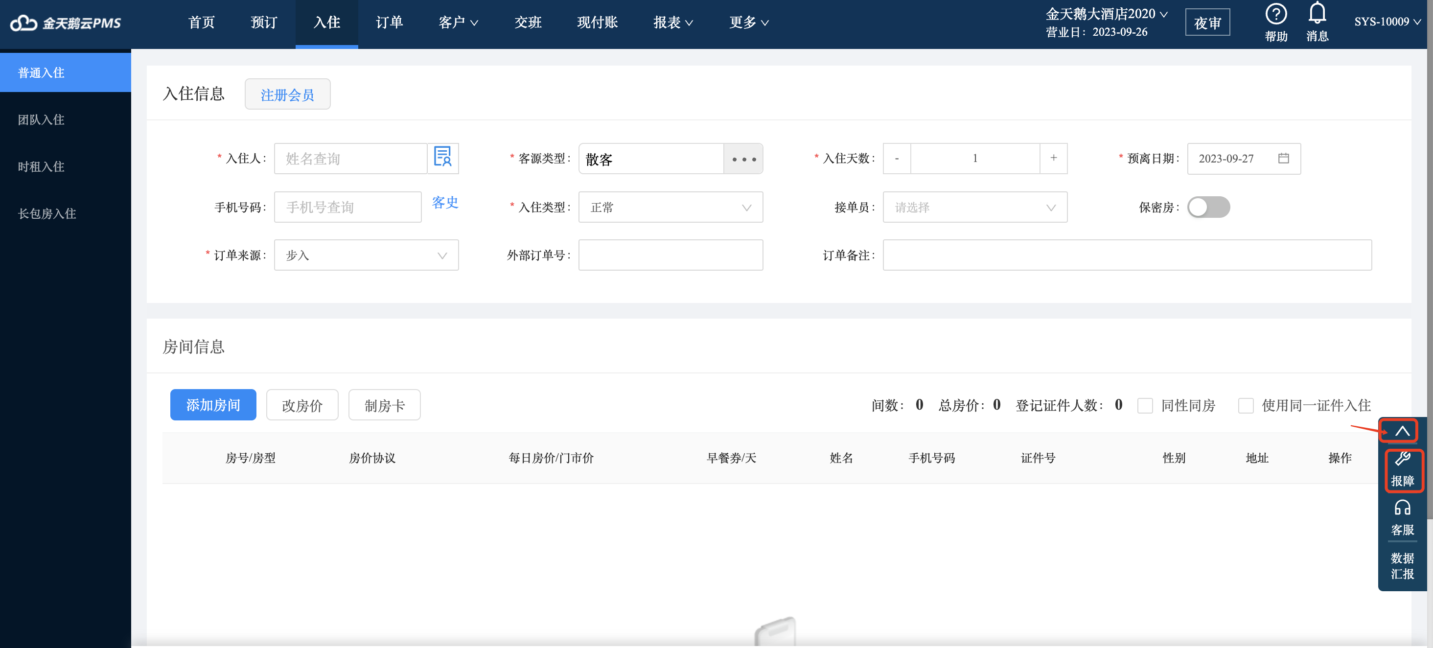Open the 报障 wrench tool
This screenshot has height=648, width=1433.
coord(1402,469)
